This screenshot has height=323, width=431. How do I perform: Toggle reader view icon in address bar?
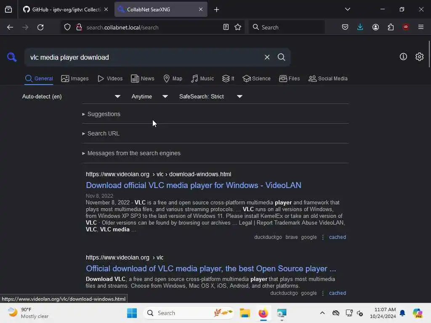coord(226,27)
